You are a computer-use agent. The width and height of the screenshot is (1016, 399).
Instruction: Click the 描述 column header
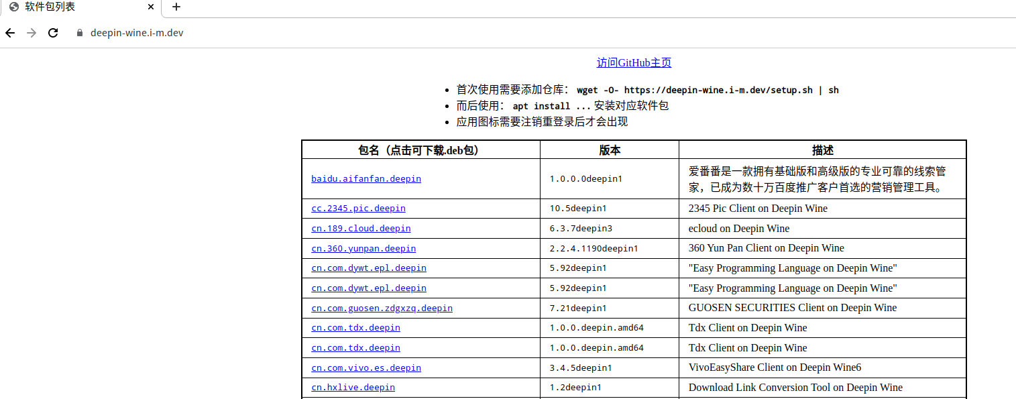pos(823,150)
